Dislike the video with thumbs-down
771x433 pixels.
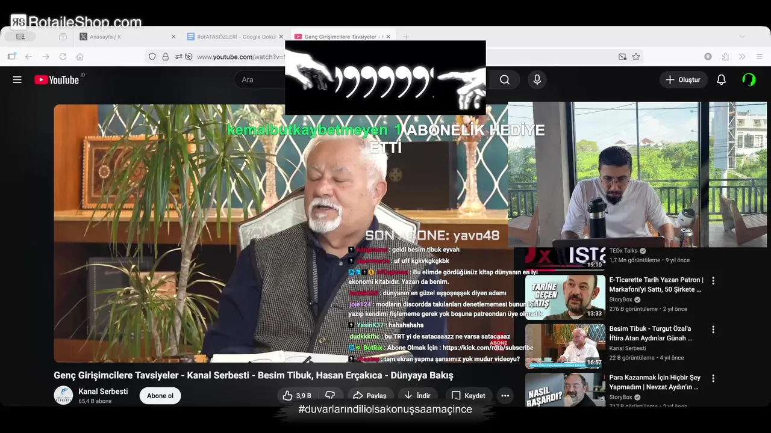click(x=330, y=396)
